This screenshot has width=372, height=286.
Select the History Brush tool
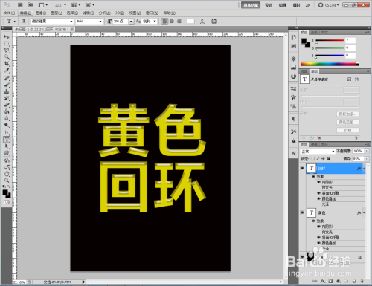[x=7, y=98]
